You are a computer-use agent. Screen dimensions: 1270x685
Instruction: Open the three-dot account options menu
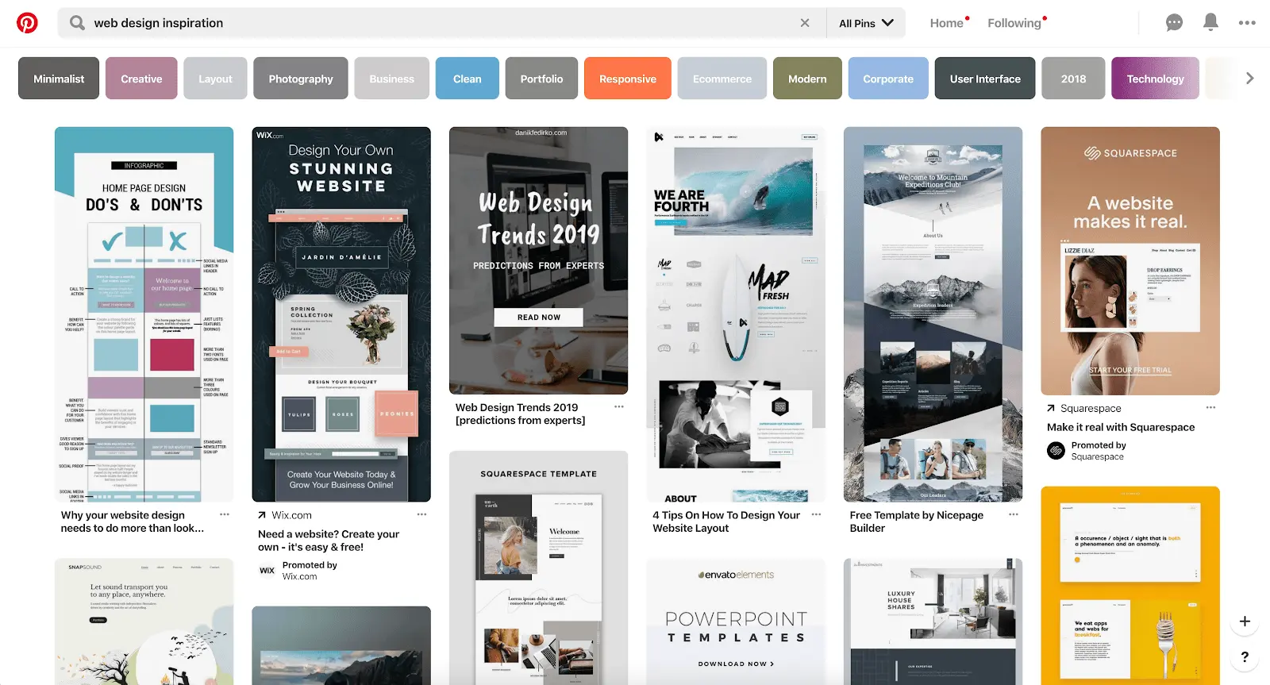coord(1247,23)
